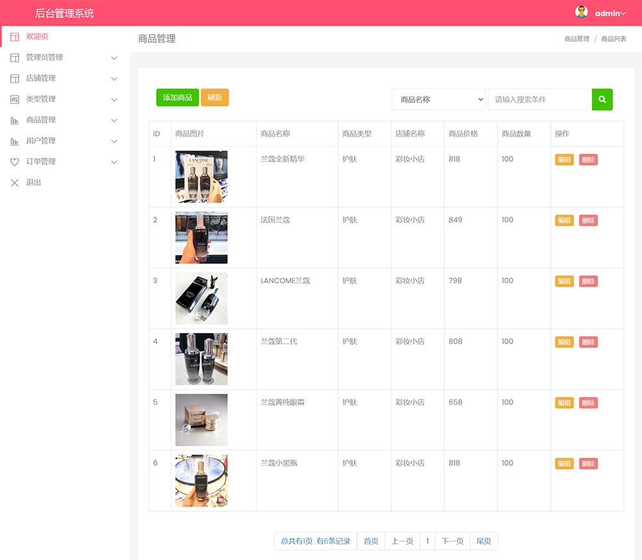Screen dimensions: 642x560
Task: Expand the 店铺管理 chevron
Action: (114, 79)
